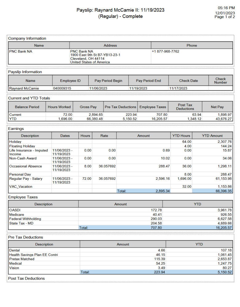Click the 'Page 1 of 2' indicator
Viewport: 240px width, 307px height.
click(x=225, y=17)
